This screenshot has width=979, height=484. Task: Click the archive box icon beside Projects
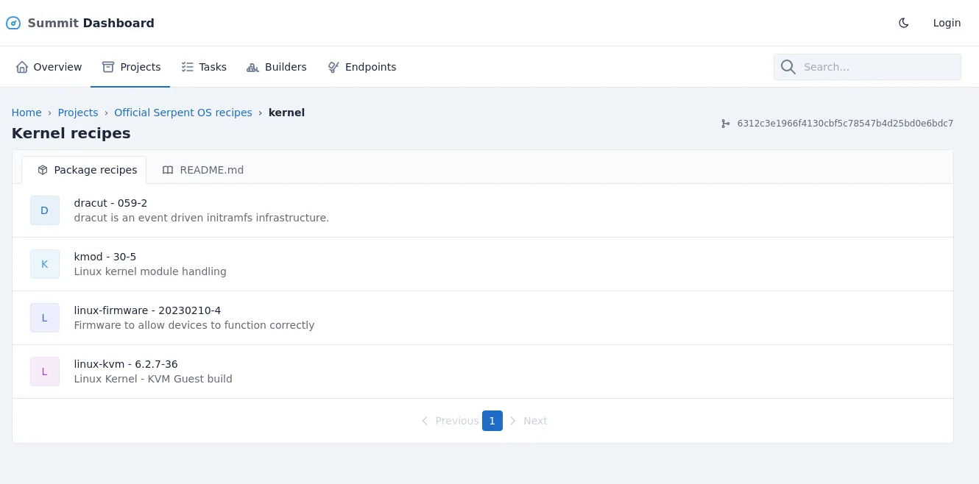point(108,67)
